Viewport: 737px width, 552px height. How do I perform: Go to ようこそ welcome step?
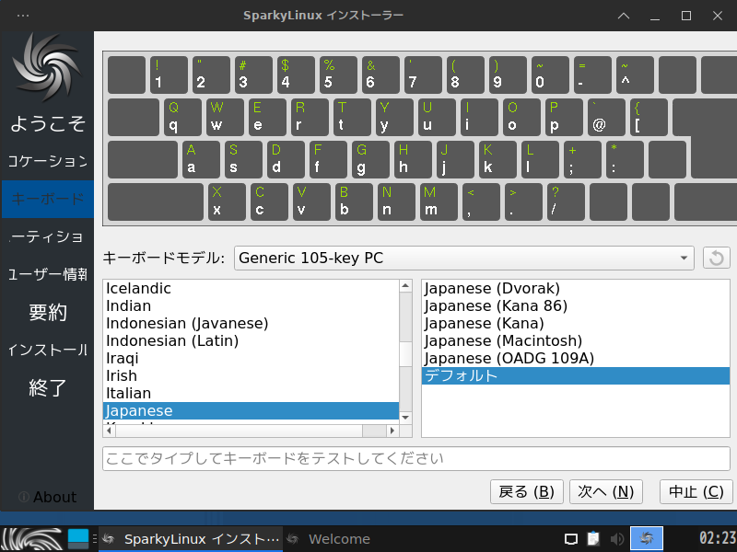48,123
